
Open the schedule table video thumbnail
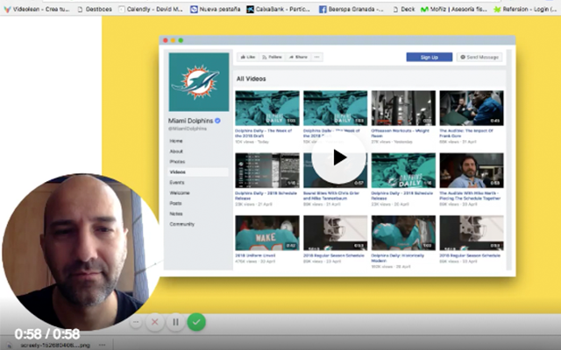tap(267, 171)
